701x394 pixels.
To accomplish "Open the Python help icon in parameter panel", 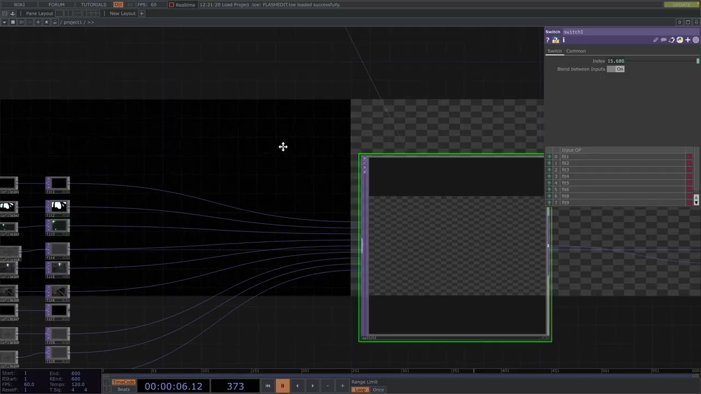I will (555, 40).
